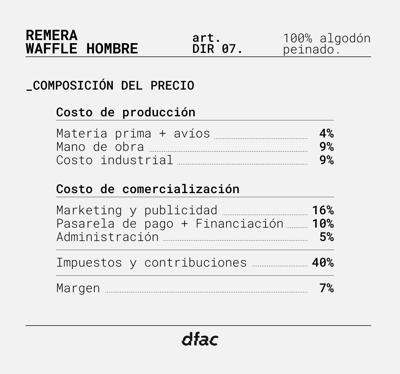The image size is (400, 374).
Task: Click the 10% value for Pasarela de pago
Action: [x=323, y=224]
